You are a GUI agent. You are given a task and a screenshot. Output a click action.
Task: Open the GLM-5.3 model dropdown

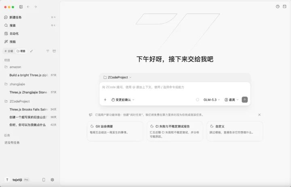[x=211, y=100]
